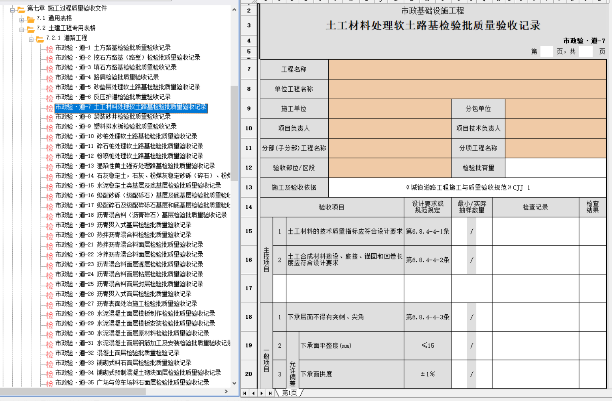Click the tree panel scroll-down arrow
Image resolution: width=612 pixels, height=401 pixels.
click(x=234, y=383)
